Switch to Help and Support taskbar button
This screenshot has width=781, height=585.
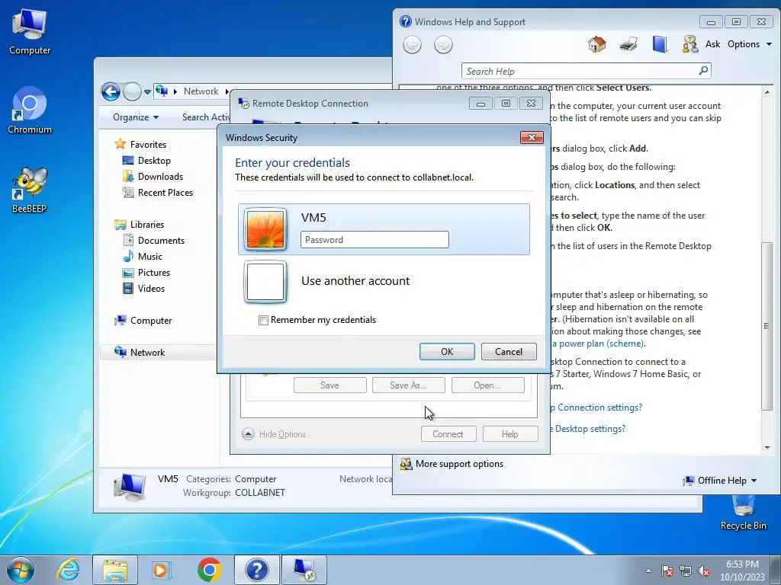256,570
